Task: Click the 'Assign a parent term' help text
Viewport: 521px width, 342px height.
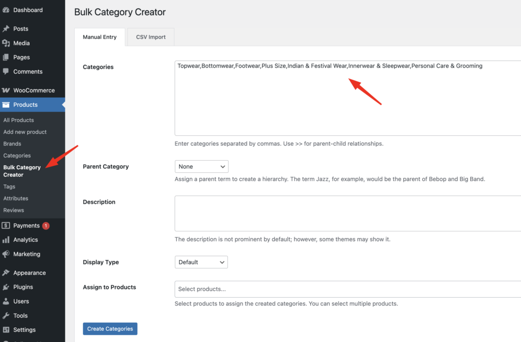Action: pos(330,179)
